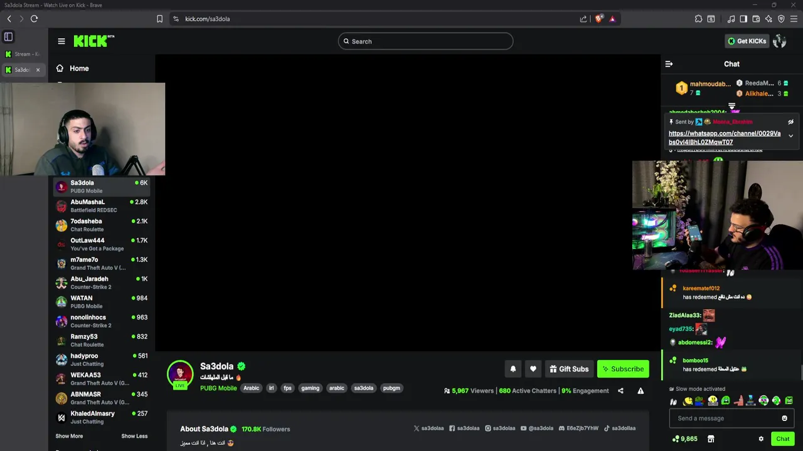Open KhaledAlmasry channel in sidebar
Image resolution: width=803 pixels, height=451 pixels.
click(102, 417)
